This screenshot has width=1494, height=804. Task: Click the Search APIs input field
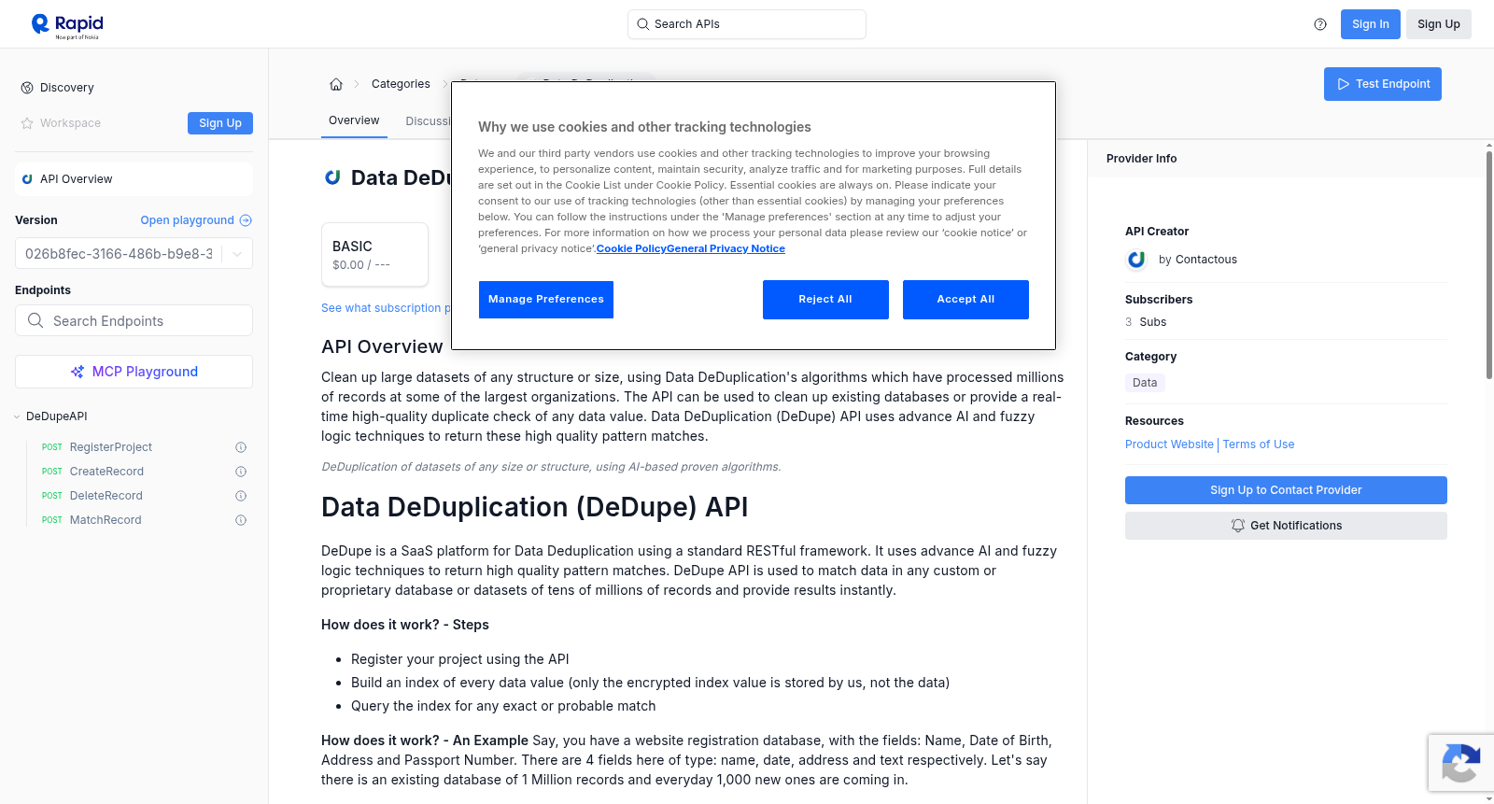(x=747, y=24)
